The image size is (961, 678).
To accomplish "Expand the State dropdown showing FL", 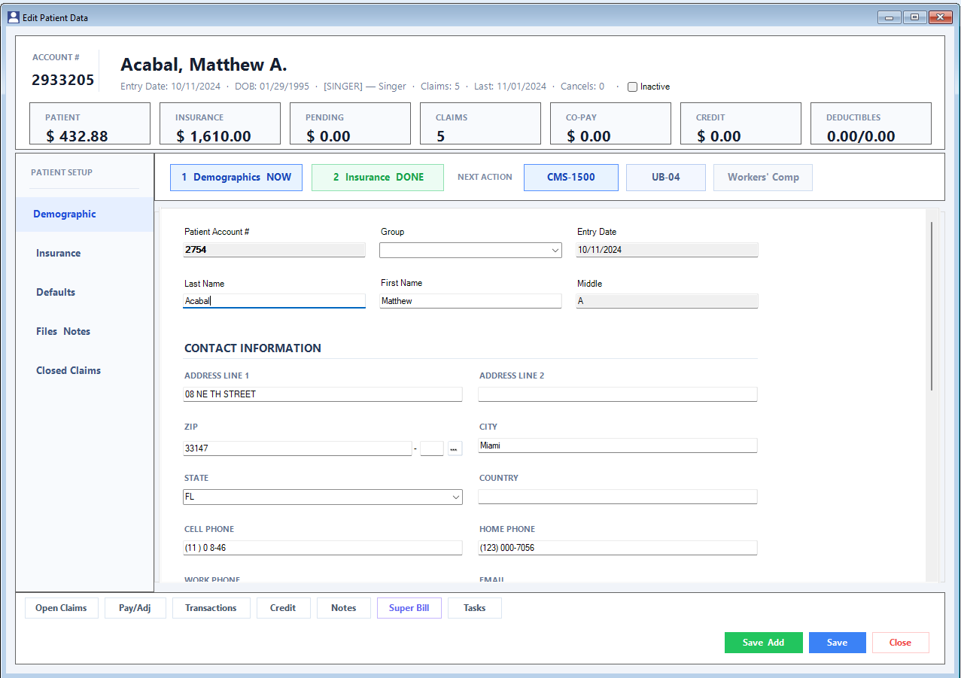I will tap(323, 497).
